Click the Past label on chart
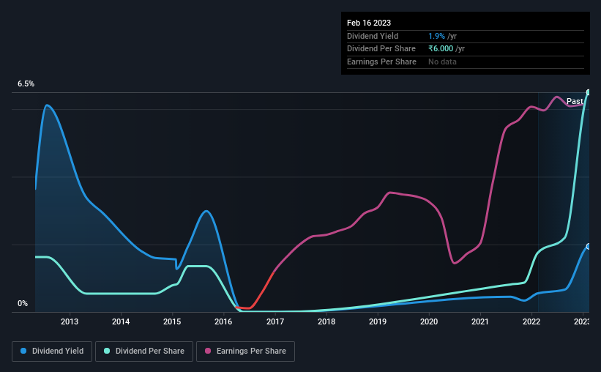Image resolution: width=601 pixels, height=372 pixels. (x=575, y=101)
